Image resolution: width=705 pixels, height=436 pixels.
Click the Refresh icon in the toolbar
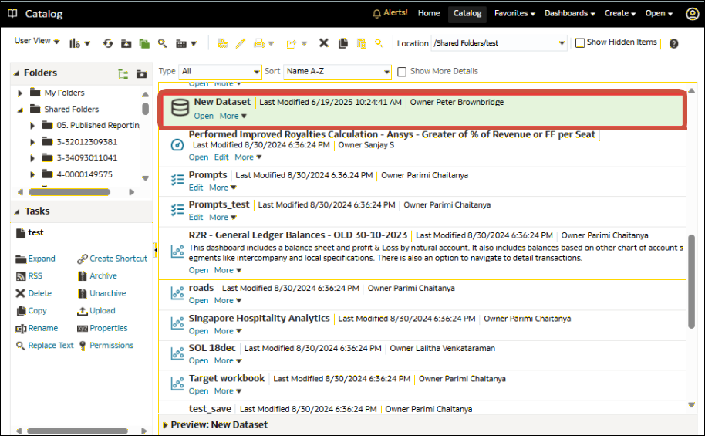click(108, 44)
